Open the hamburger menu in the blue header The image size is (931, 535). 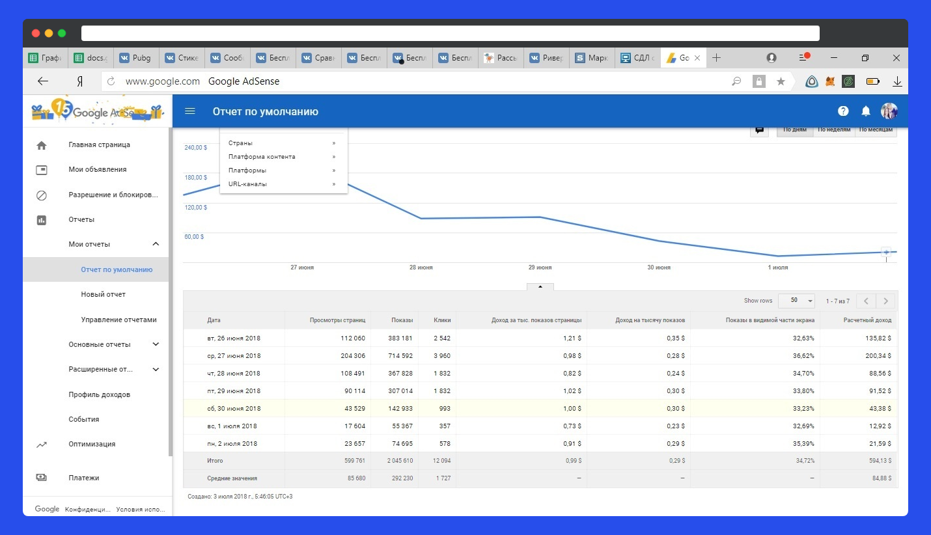[x=190, y=111]
